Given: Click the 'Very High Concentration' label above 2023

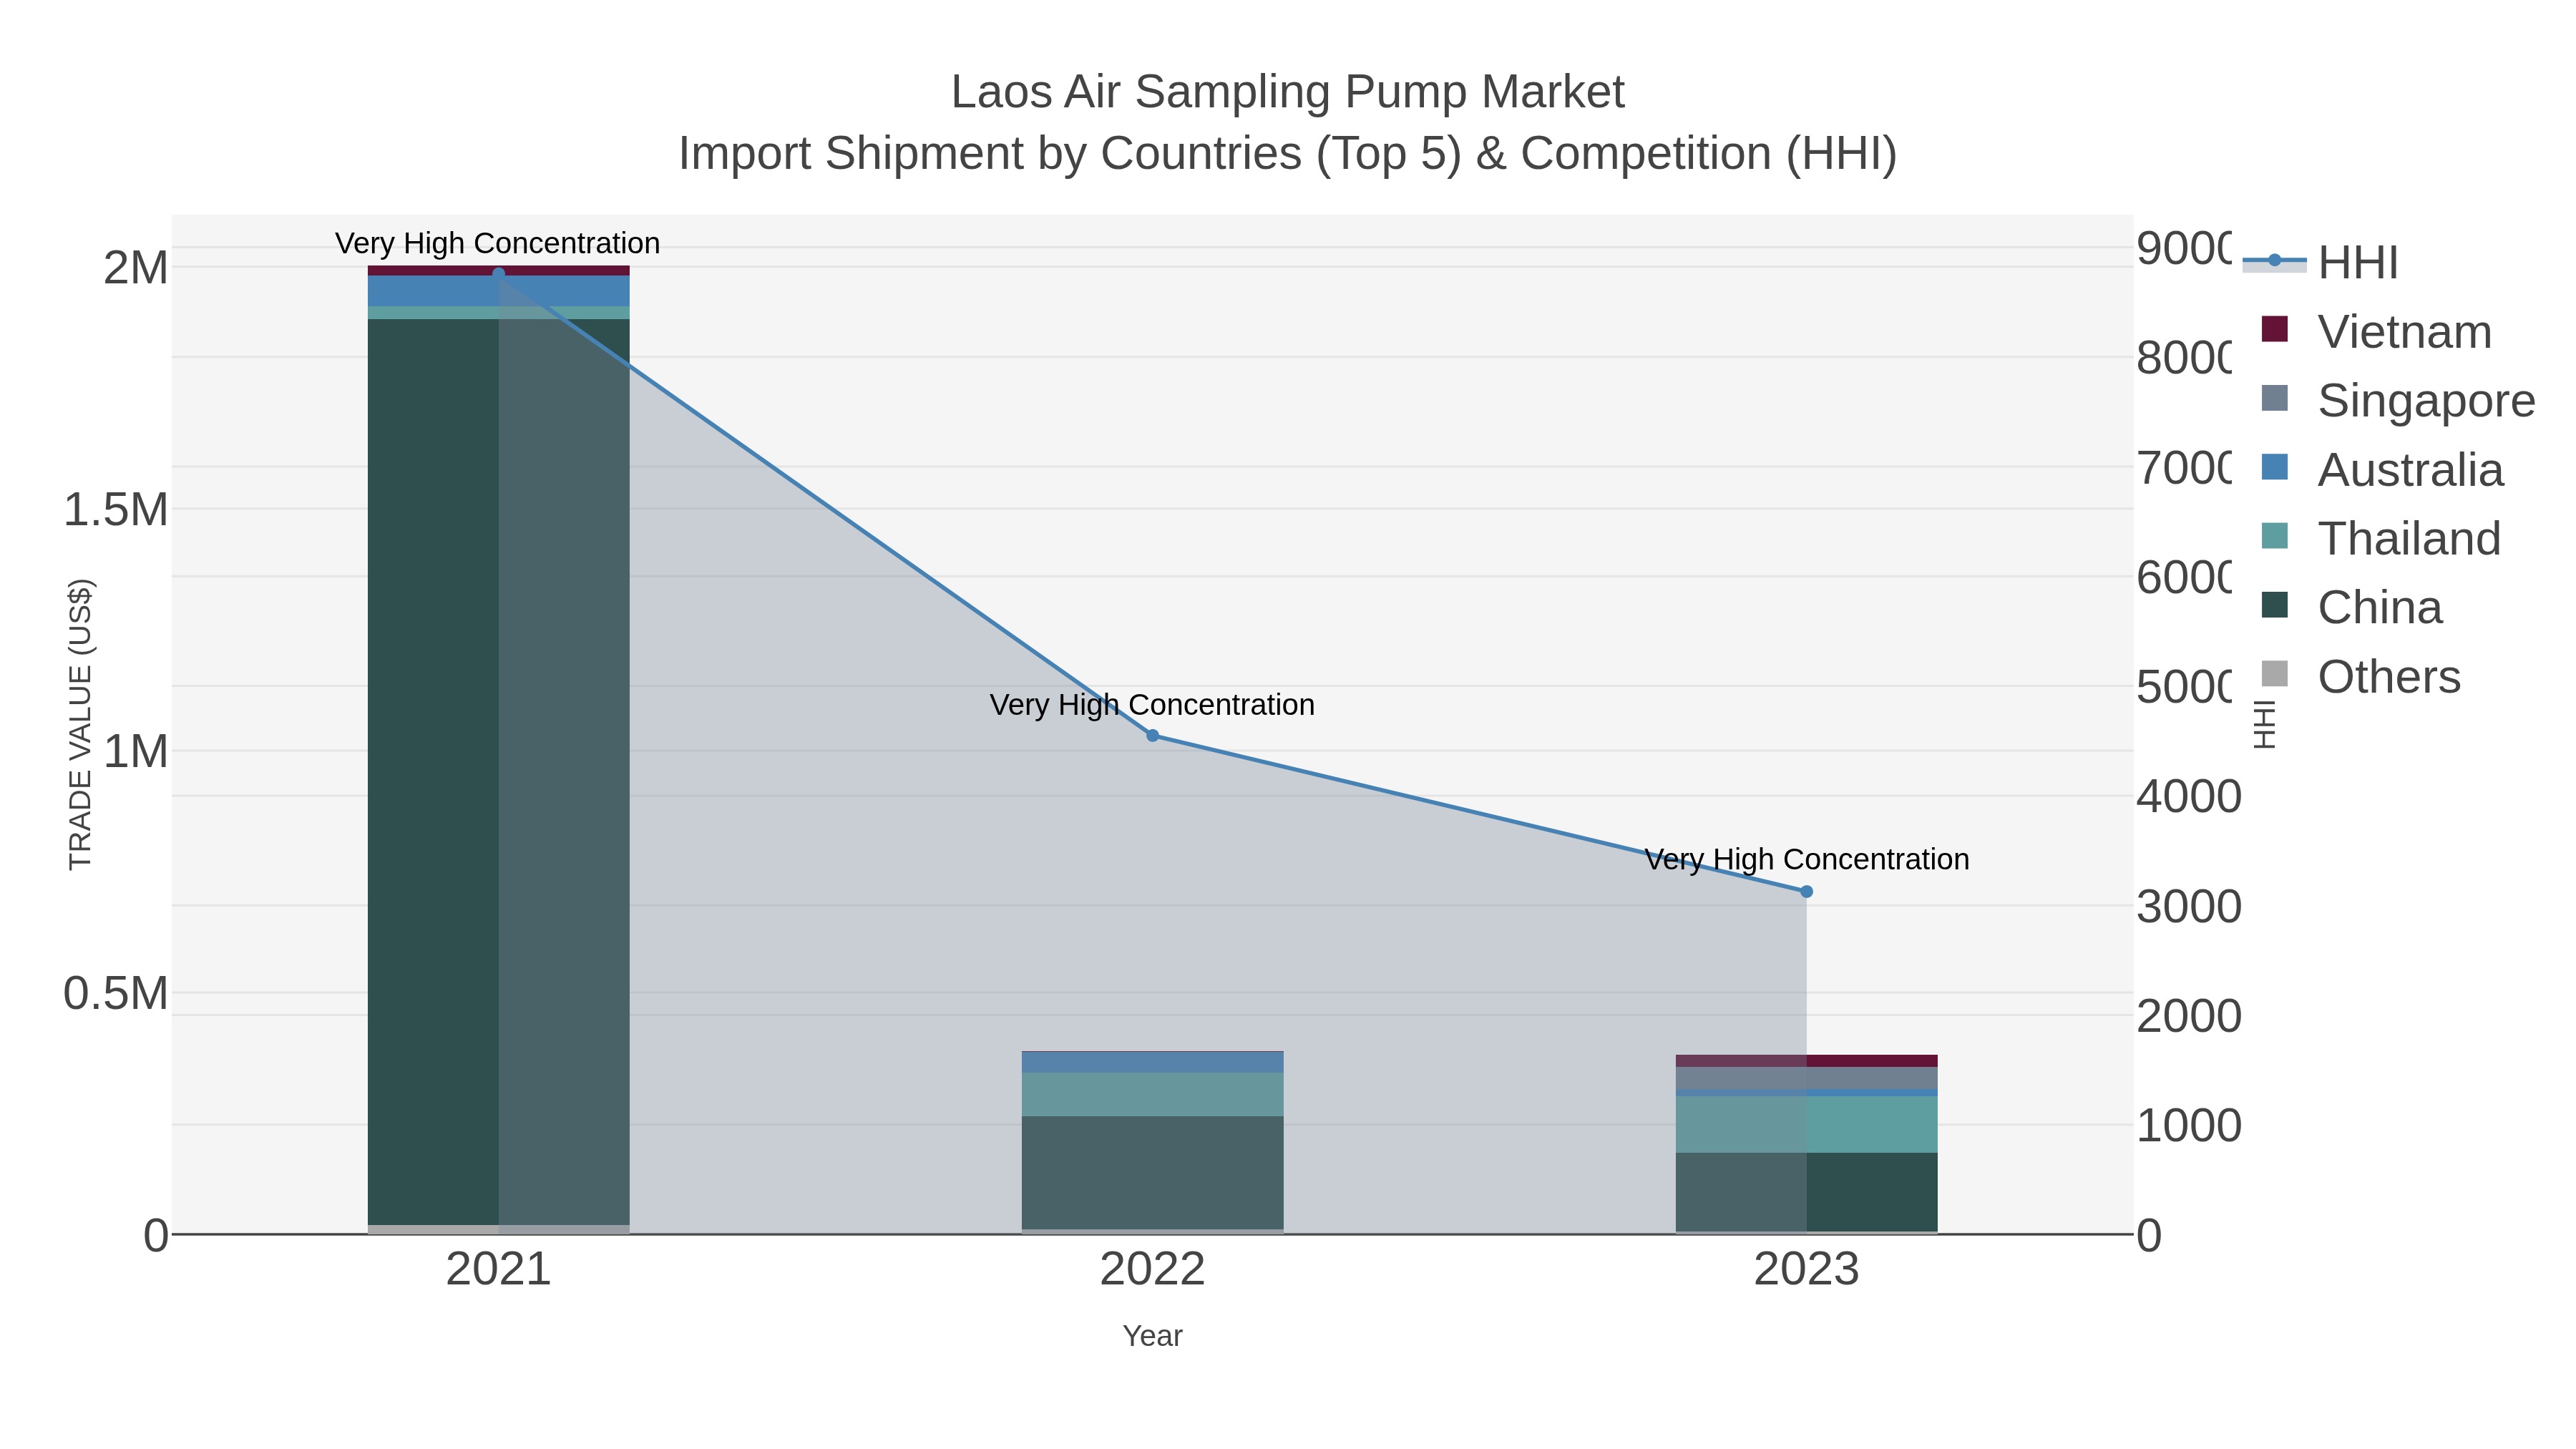Looking at the screenshot, I should (1807, 859).
